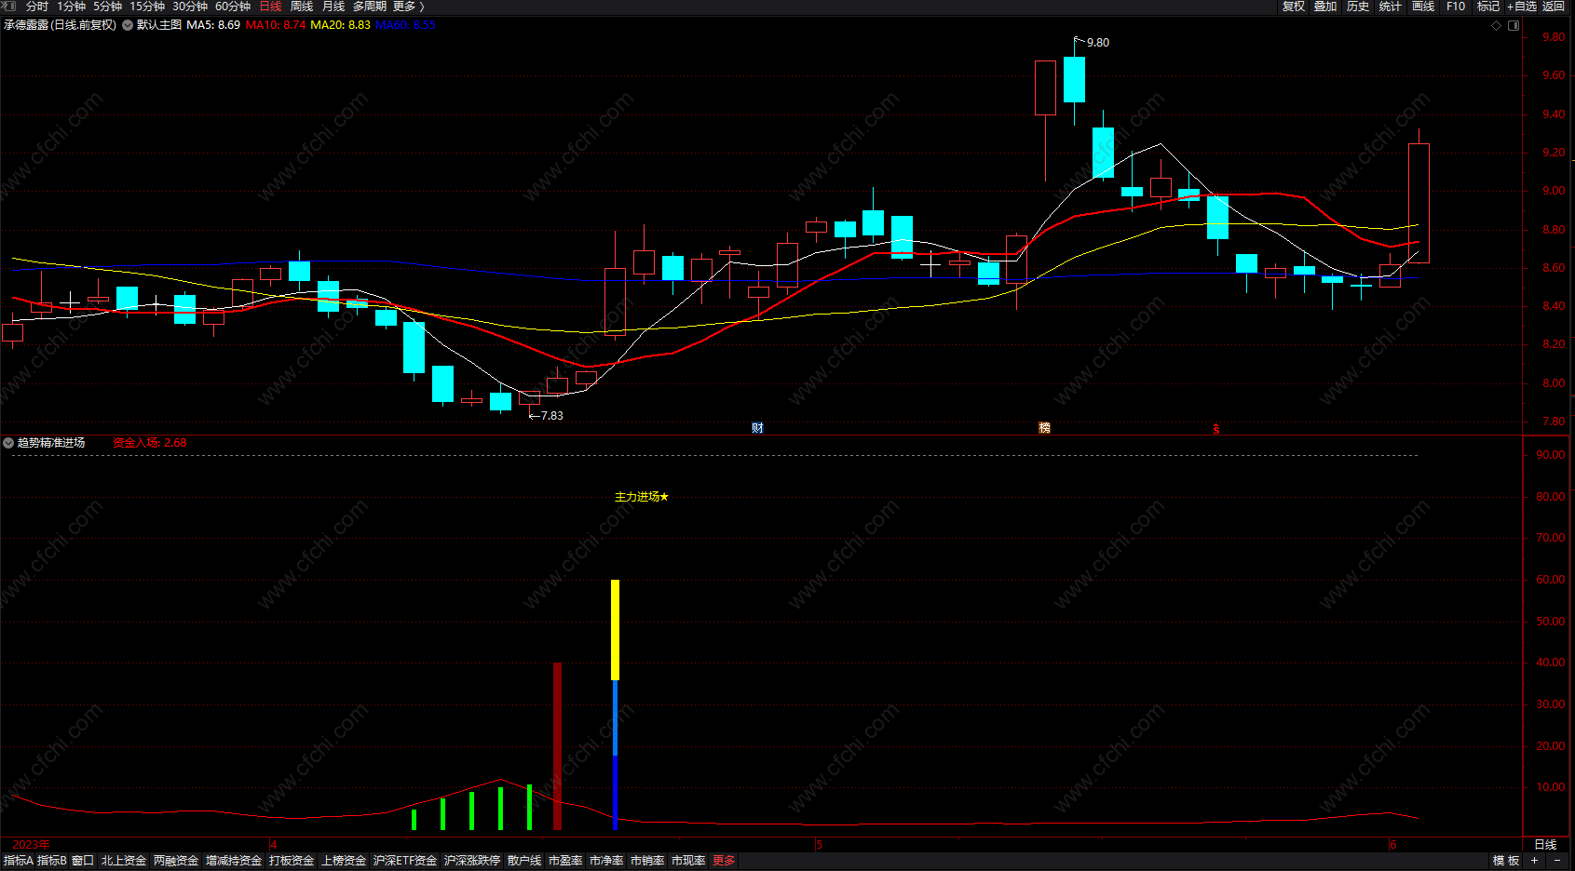Open the 趋势精准进场 indicator dropdown arrow
The height and width of the screenshot is (871, 1575).
[8, 443]
